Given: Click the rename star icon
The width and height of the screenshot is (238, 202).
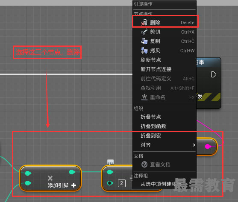Looking at the screenshot, I should click(144, 97).
